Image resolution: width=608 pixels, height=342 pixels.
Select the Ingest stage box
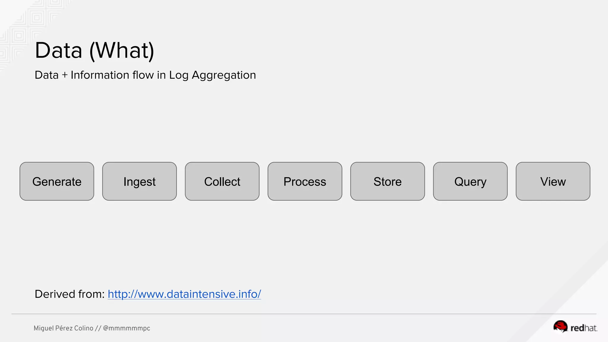pyautogui.click(x=140, y=181)
